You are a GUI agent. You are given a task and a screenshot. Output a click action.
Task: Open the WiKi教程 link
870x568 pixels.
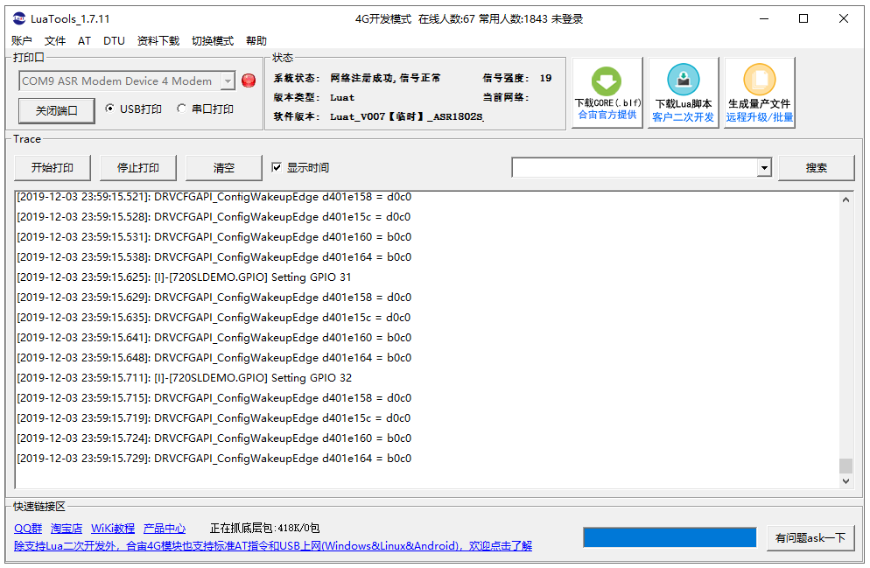[113, 528]
